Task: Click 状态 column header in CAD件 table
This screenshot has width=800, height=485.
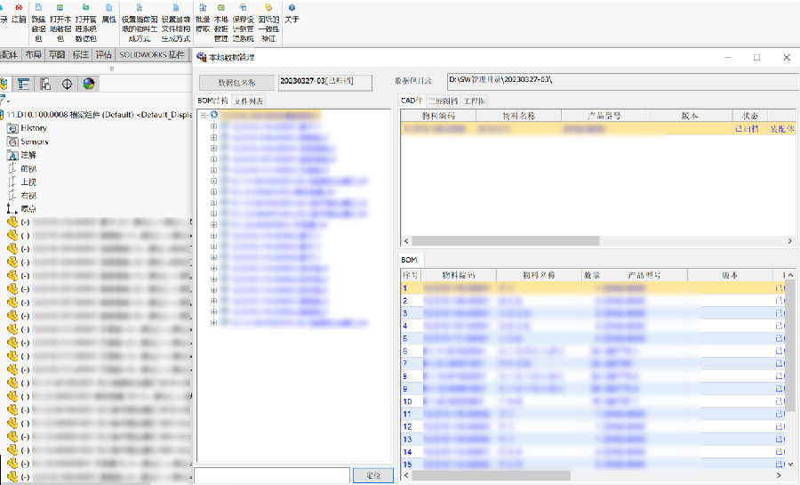Action: [750, 116]
